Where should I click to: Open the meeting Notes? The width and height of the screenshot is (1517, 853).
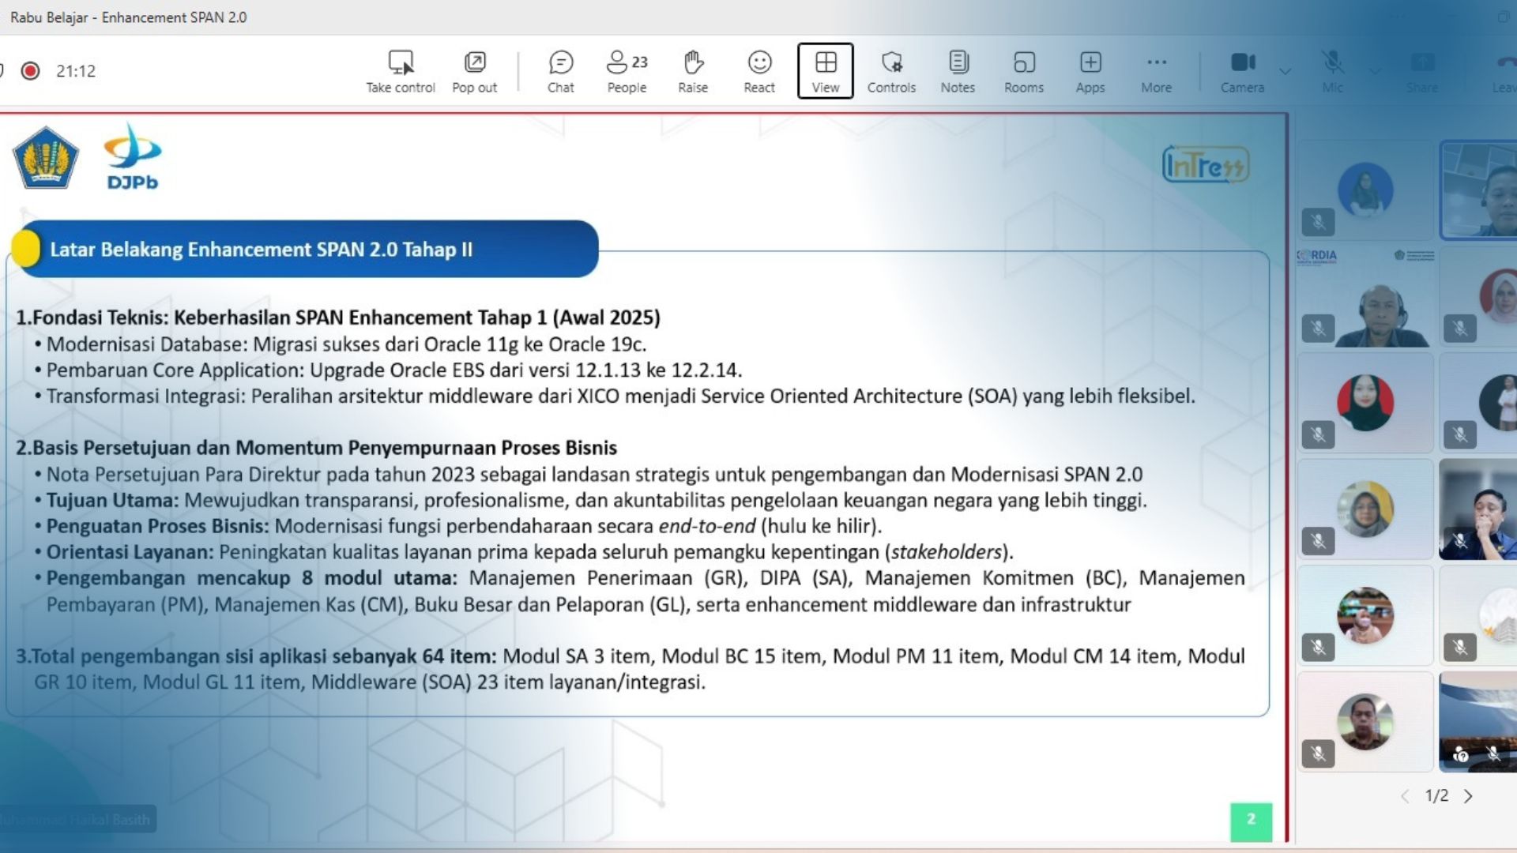coord(958,70)
